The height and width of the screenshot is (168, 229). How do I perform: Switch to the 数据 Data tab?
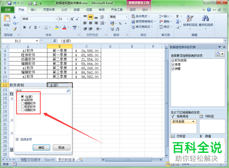click(x=76, y=10)
